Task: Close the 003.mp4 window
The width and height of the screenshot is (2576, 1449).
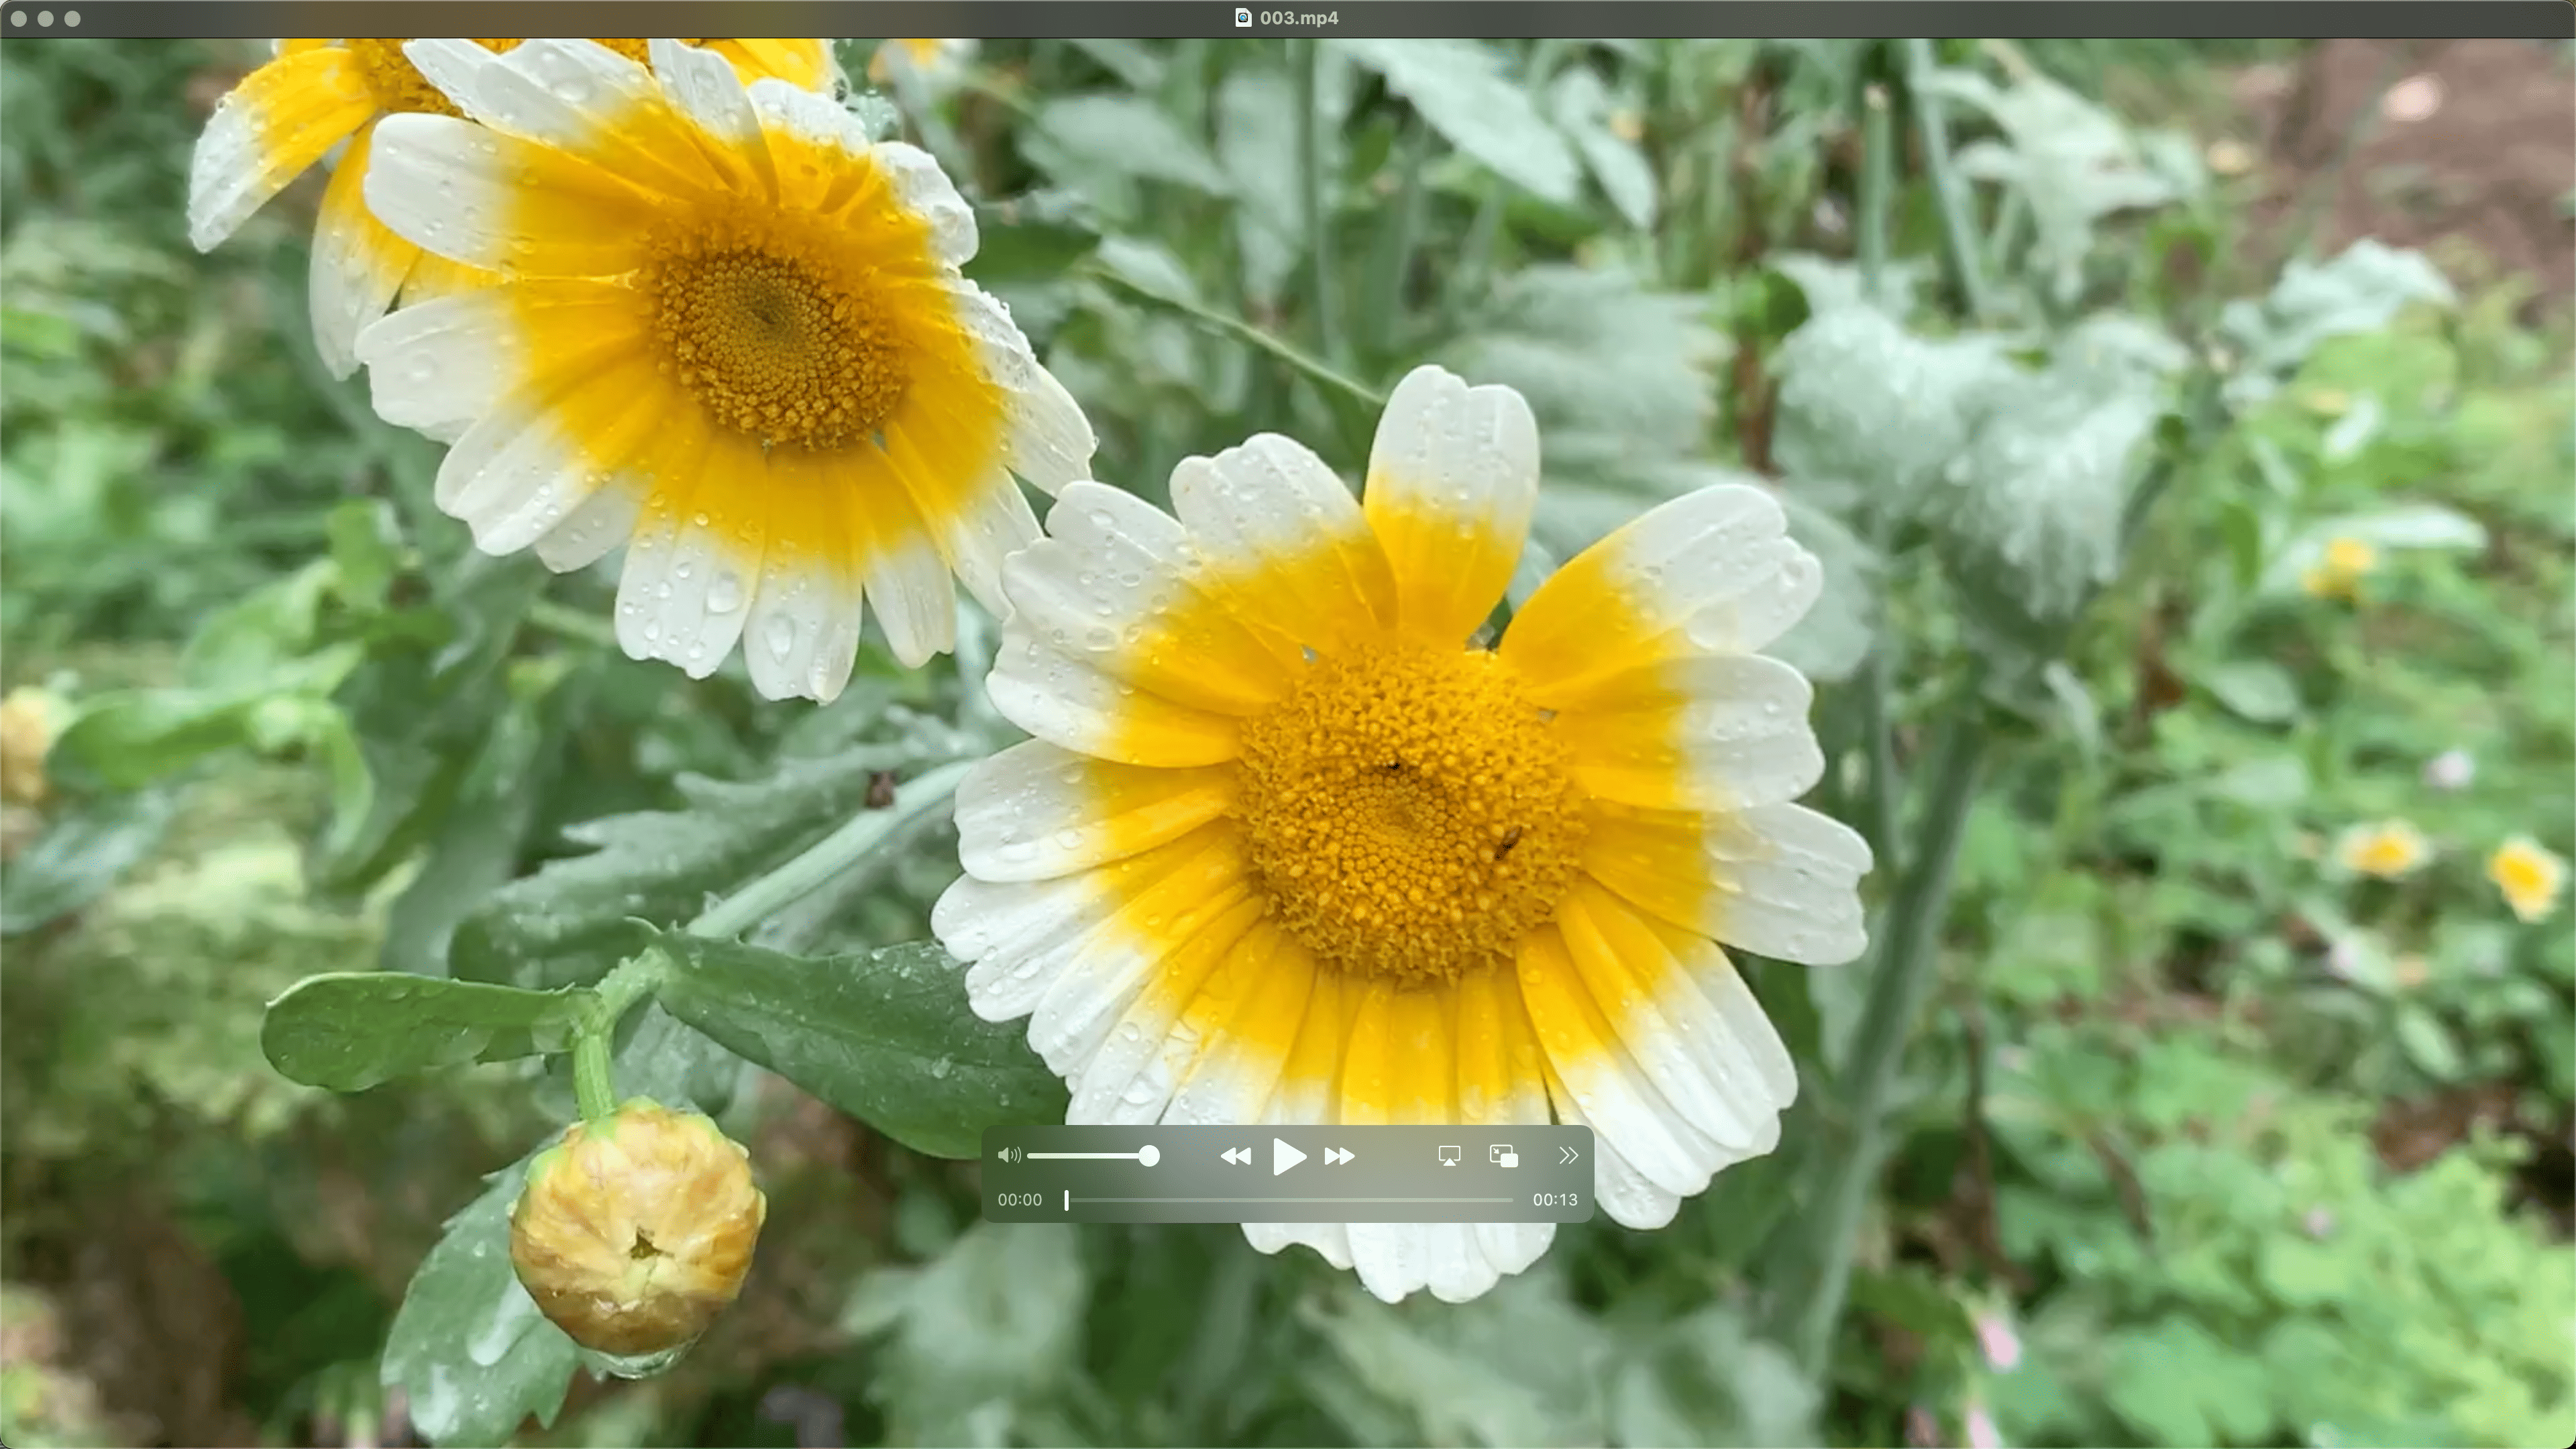Action: tap(19, 18)
